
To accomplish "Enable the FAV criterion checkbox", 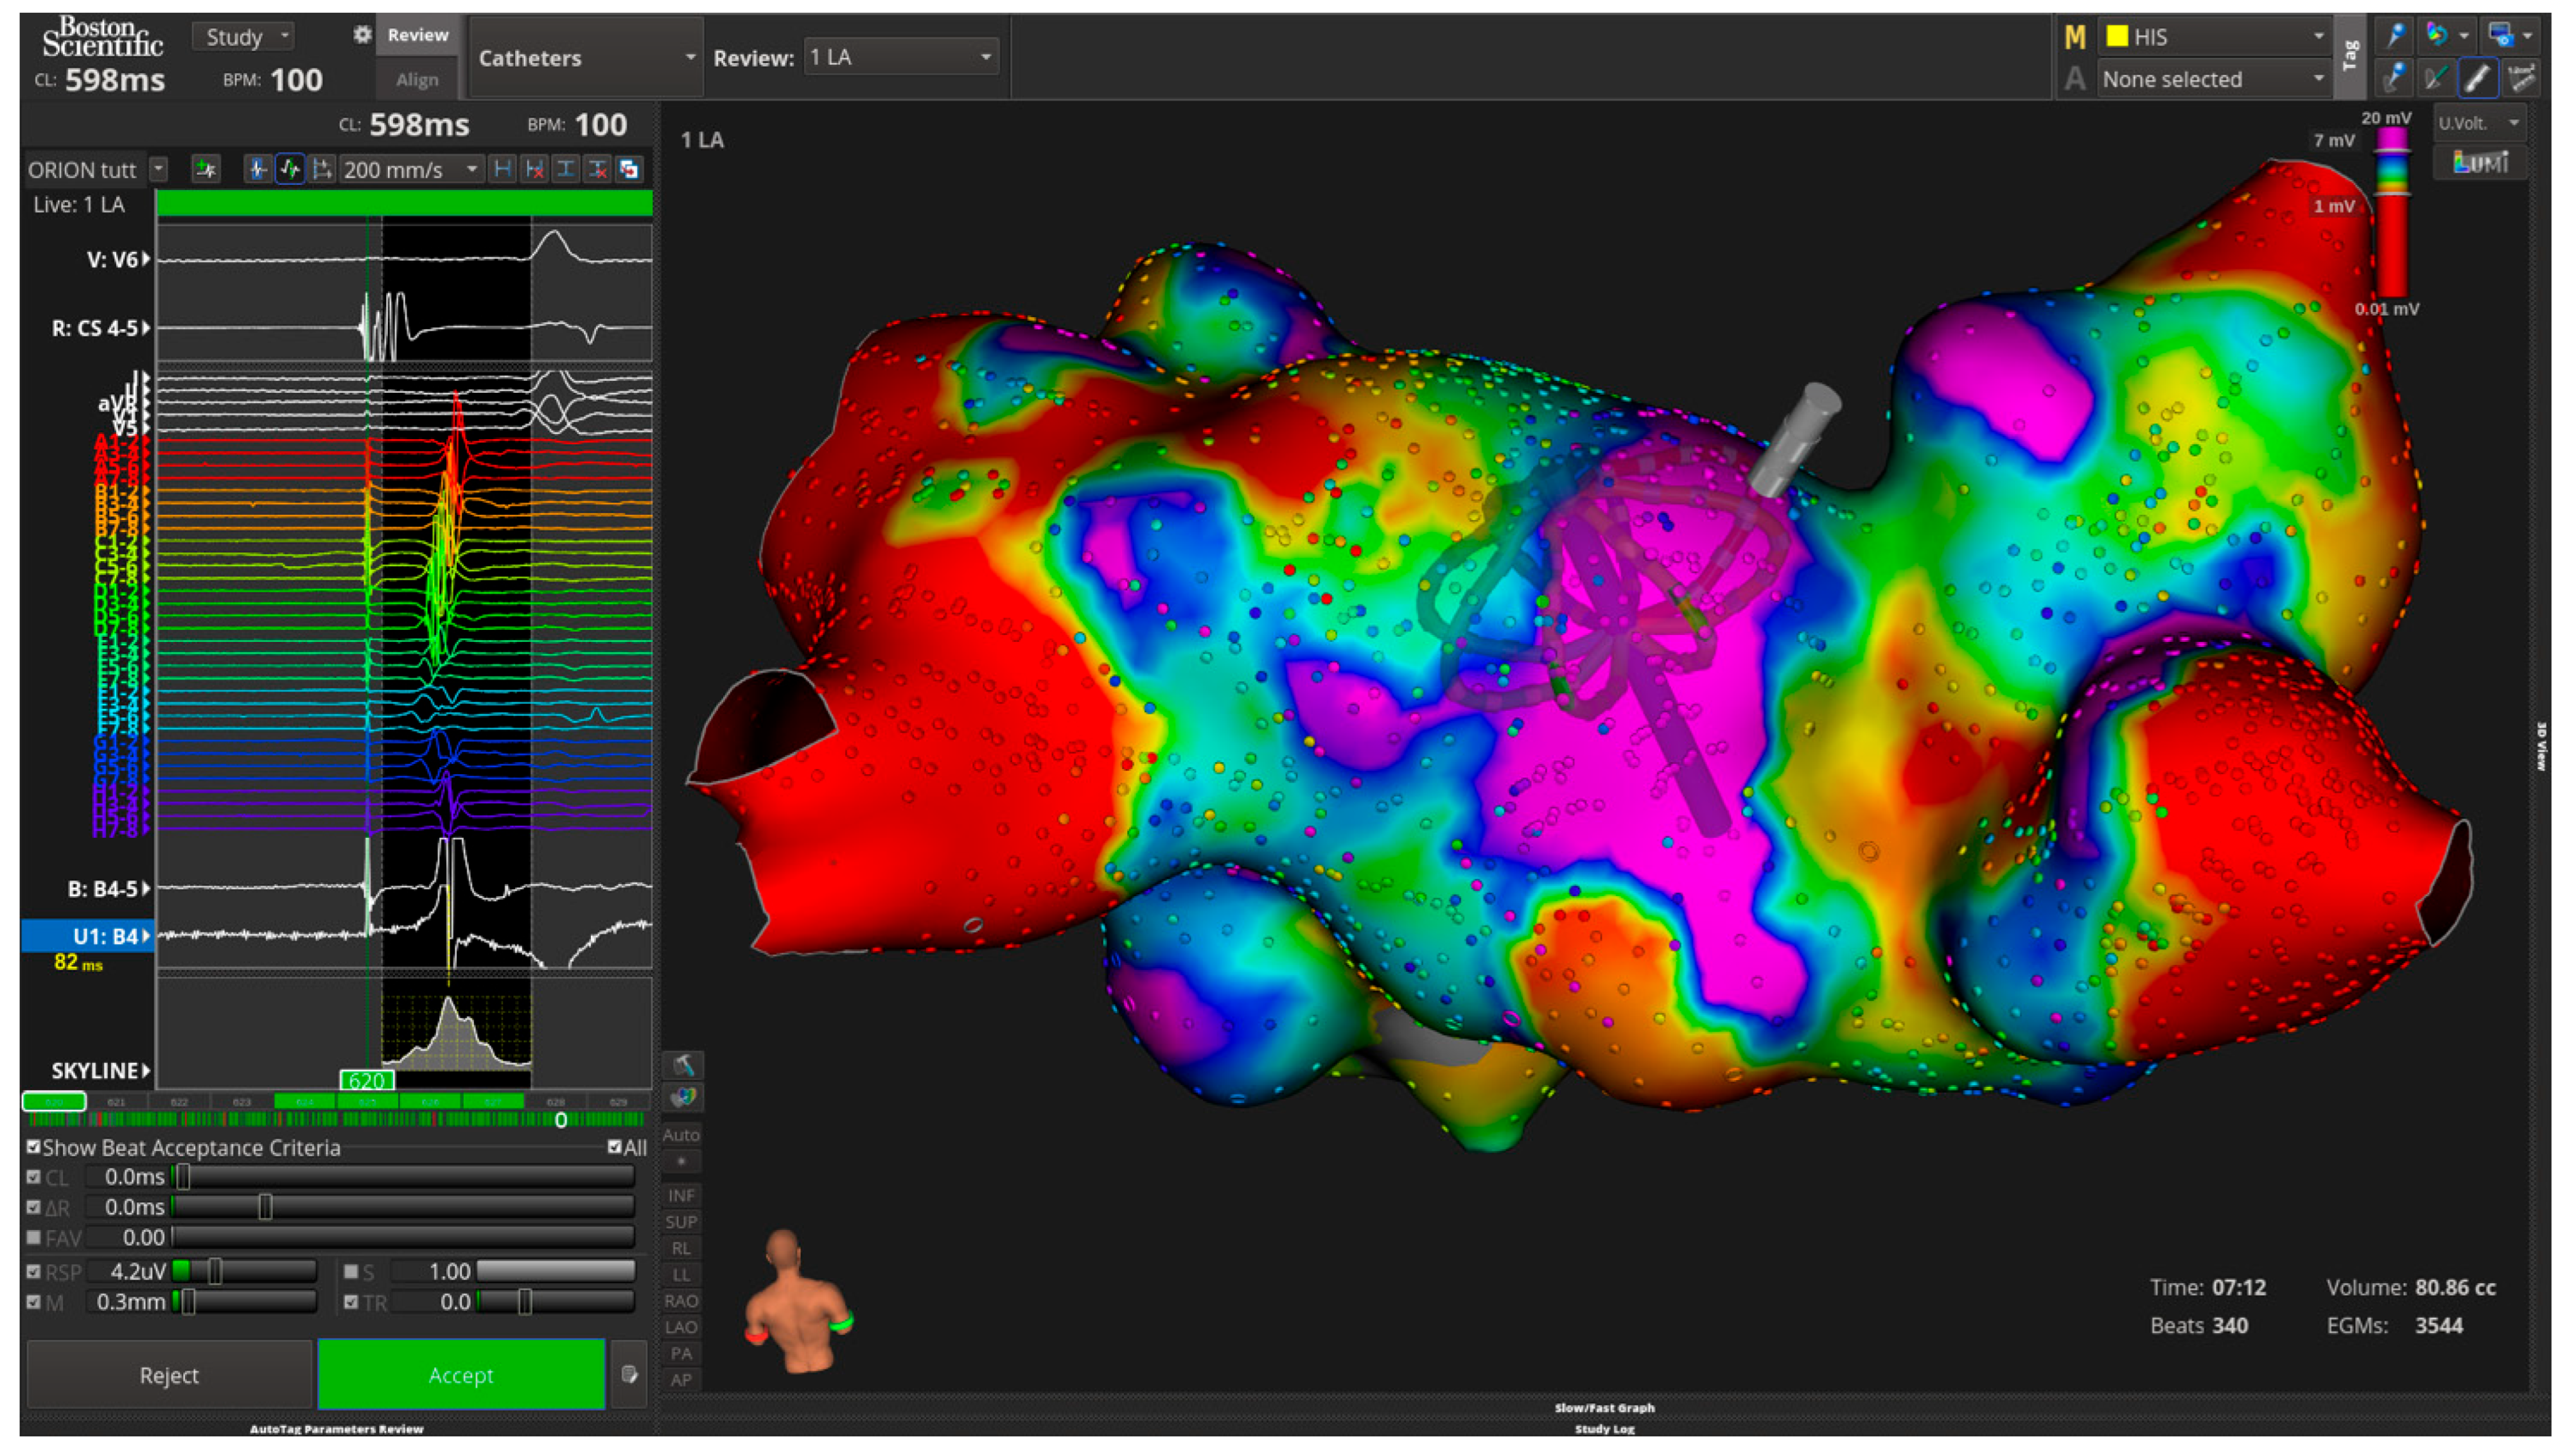I will point(34,1238).
